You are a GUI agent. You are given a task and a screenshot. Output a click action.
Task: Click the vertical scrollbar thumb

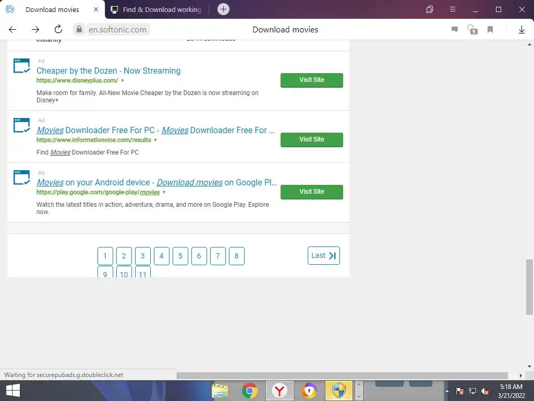[x=529, y=287]
